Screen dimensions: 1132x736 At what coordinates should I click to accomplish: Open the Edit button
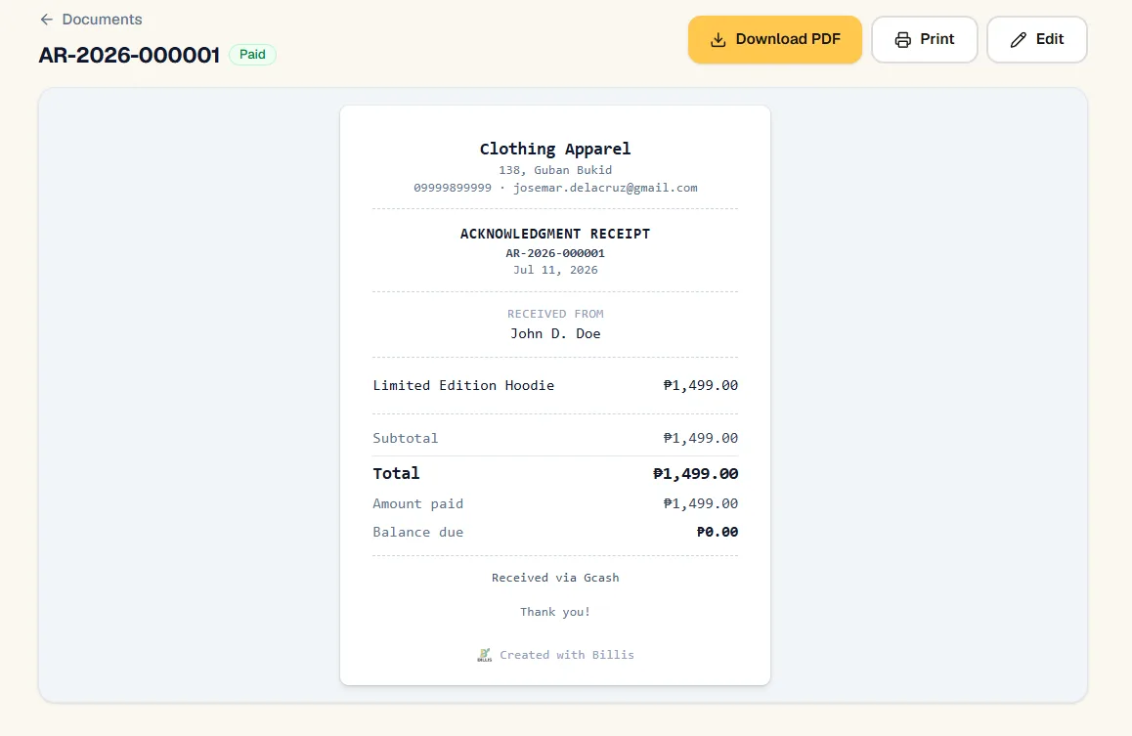[x=1037, y=40]
